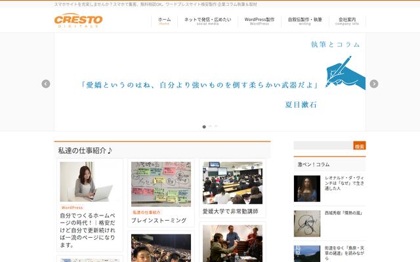Open 会社案内 company info menu item

coord(347,21)
